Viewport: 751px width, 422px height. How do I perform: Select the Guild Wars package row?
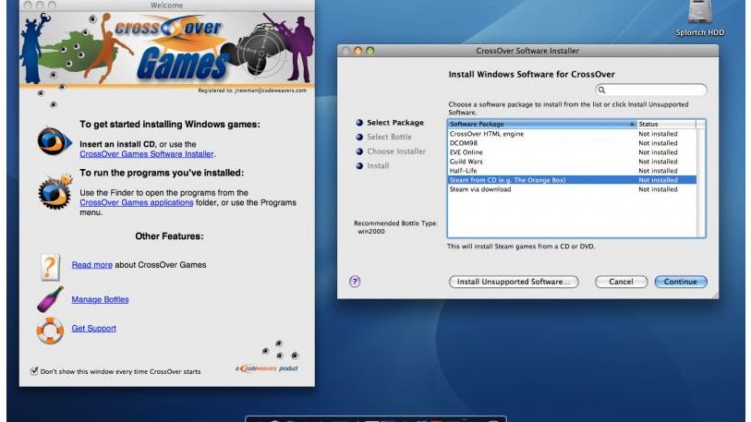coord(572,162)
